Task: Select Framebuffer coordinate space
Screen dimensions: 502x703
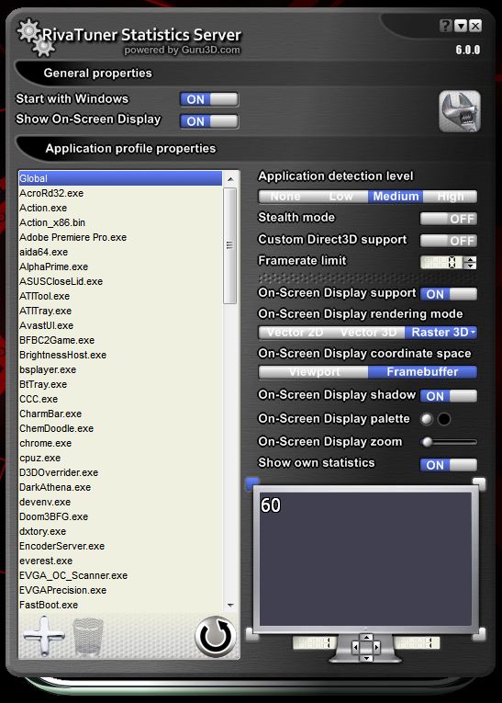Action: click(423, 371)
